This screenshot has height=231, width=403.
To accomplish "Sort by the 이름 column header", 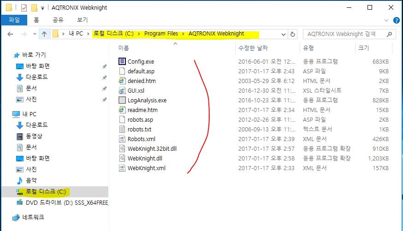I will [124, 48].
